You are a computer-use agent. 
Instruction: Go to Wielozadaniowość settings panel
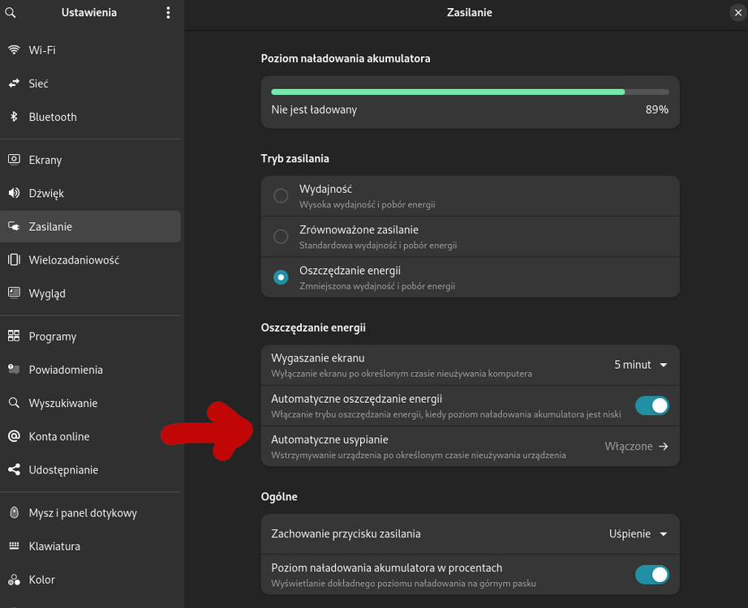pyautogui.click(x=74, y=260)
